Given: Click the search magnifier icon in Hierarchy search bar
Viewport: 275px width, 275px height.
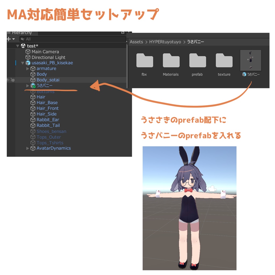Looking at the screenshot, I should (x=23, y=39).
